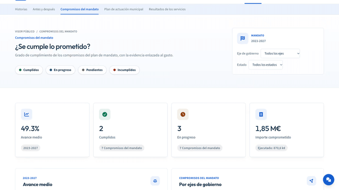
Task: Toggle the Cumplidos status filter chip
Action: point(29,70)
